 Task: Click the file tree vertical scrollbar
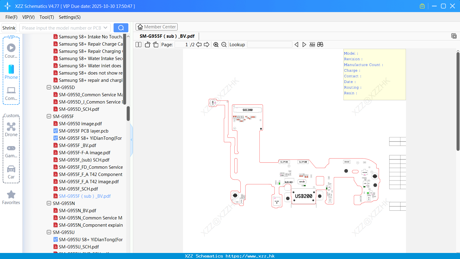[128, 114]
